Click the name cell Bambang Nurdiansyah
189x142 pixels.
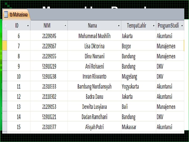(x=94, y=87)
